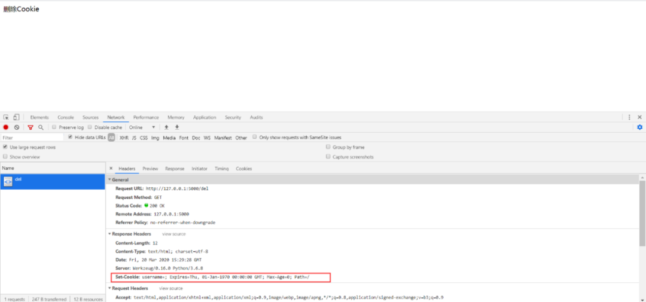
Task: Filter requests by WS
Action: pos(207,138)
